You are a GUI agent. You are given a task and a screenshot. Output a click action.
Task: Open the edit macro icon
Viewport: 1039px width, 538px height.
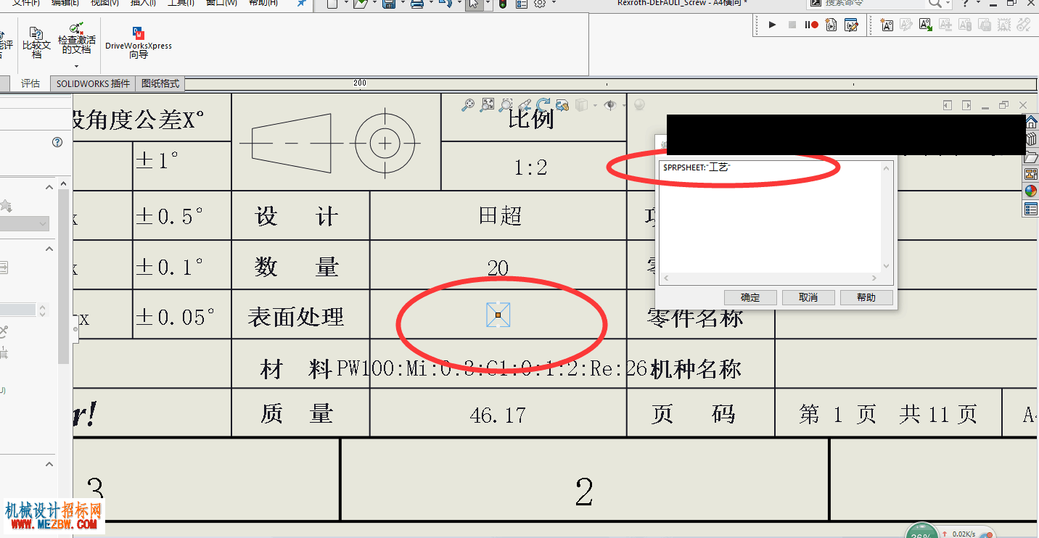tap(852, 25)
